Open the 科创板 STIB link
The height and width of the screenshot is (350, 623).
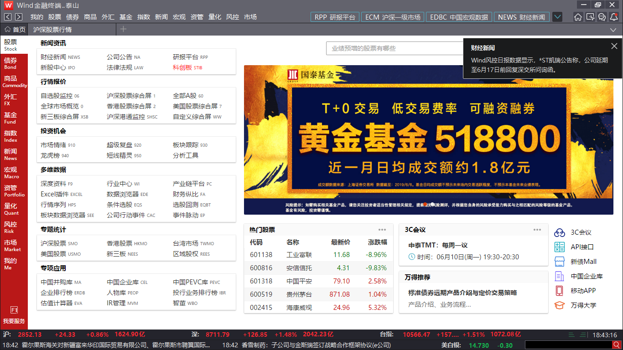(x=187, y=67)
